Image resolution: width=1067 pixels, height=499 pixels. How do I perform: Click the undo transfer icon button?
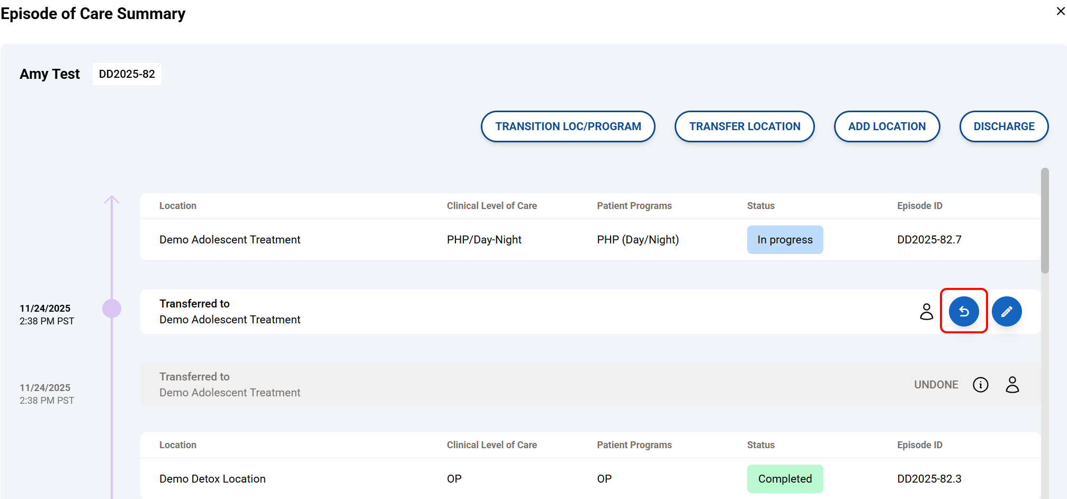click(963, 311)
